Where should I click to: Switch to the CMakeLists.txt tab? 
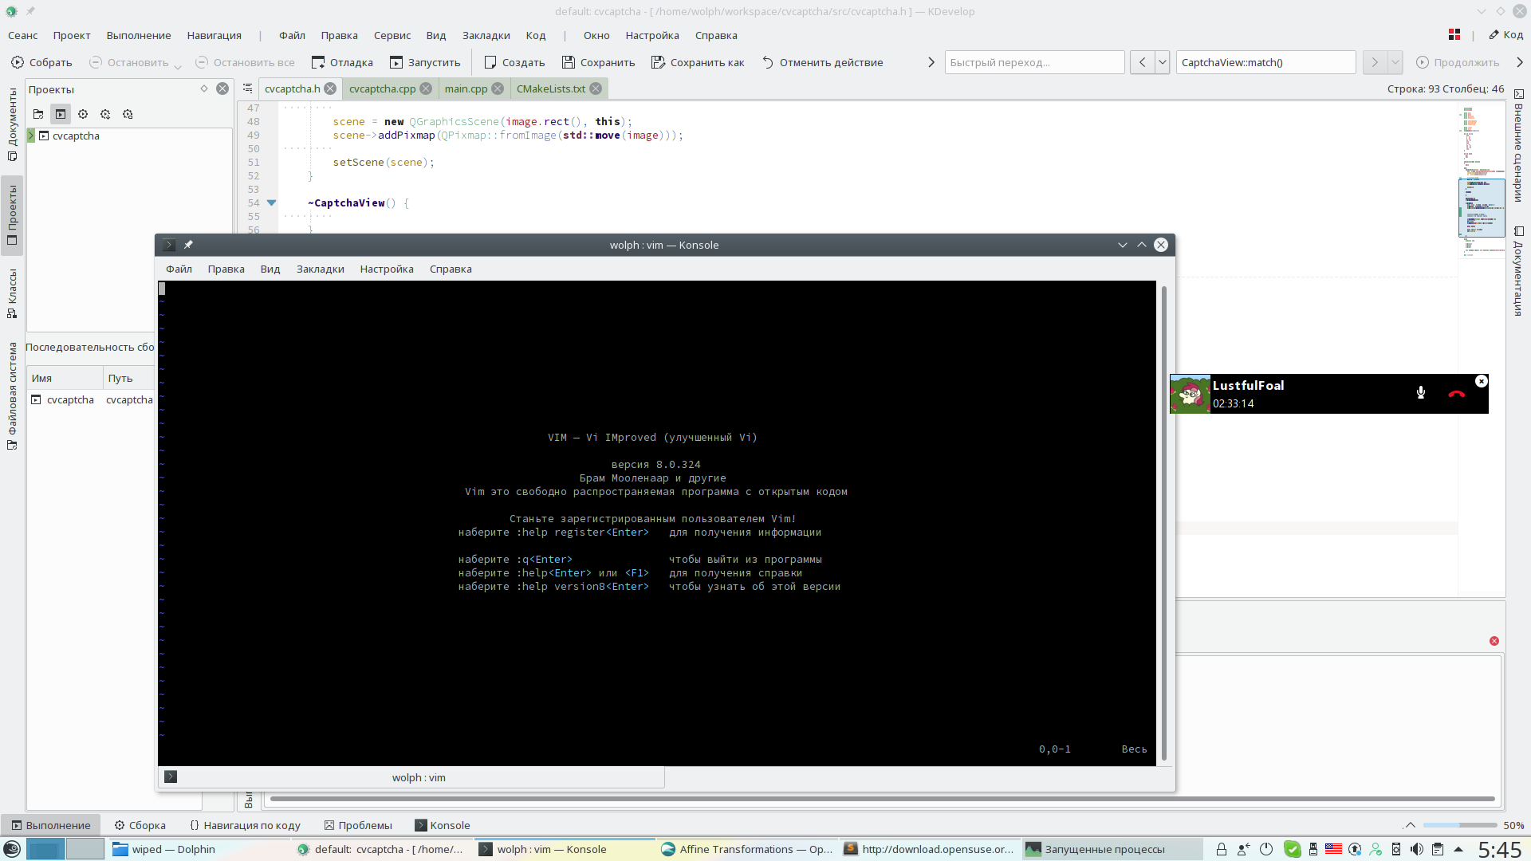[550, 88]
